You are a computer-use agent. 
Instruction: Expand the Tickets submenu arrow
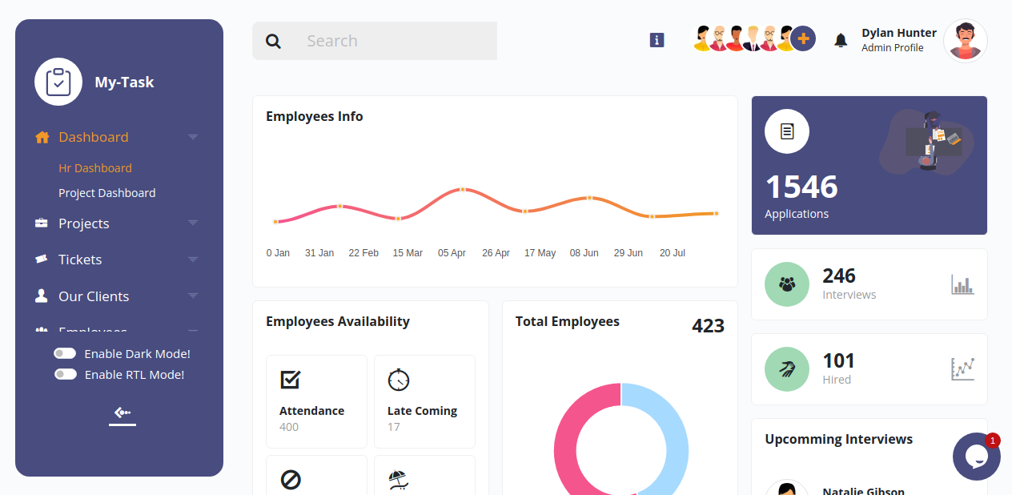pyautogui.click(x=192, y=260)
